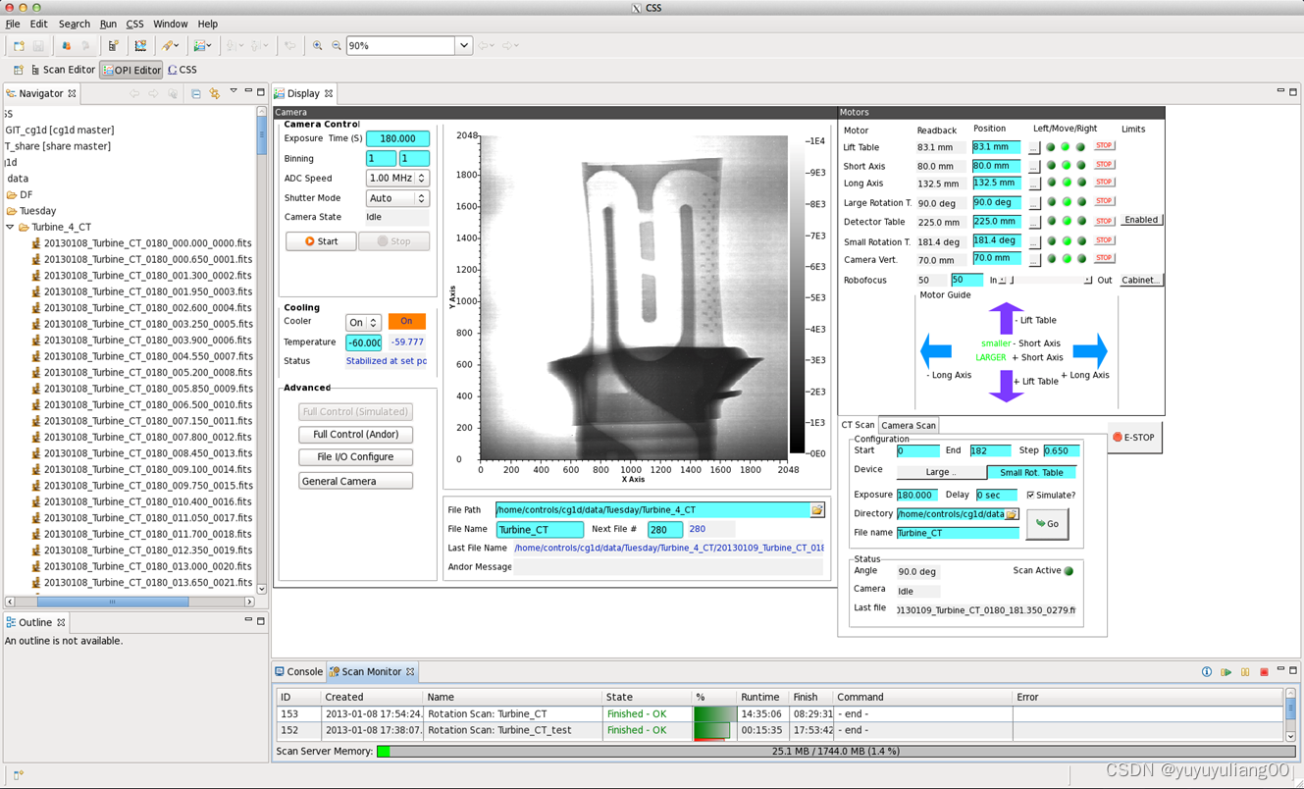Click the resume scan icon in Scan Monitor

tap(1226, 672)
